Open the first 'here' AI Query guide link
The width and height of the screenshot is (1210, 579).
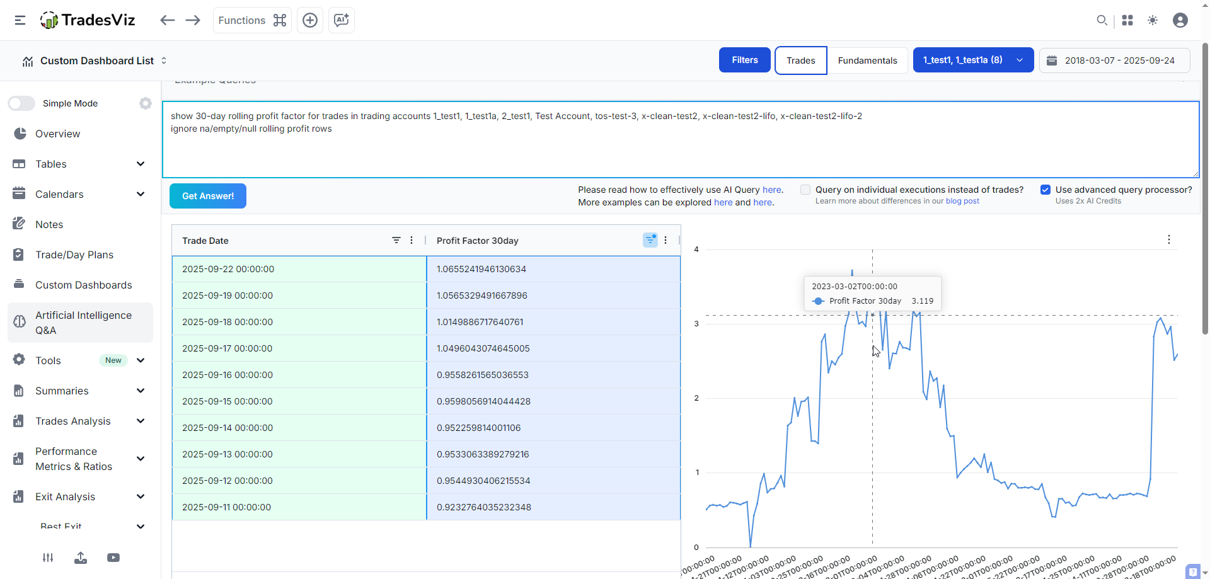tap(771, 190)
